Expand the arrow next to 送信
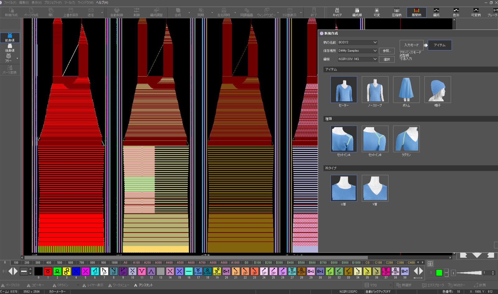This screenshot has width=498, height=294. point(102,13)
